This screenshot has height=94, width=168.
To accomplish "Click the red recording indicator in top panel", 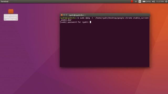I will tap(132, 1).
